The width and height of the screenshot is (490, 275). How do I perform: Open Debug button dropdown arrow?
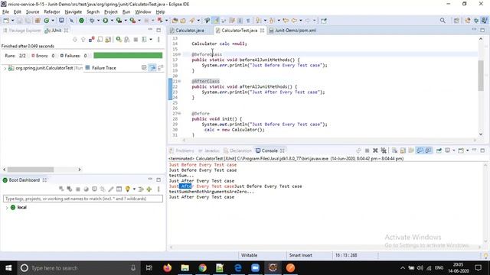(98, 21)
